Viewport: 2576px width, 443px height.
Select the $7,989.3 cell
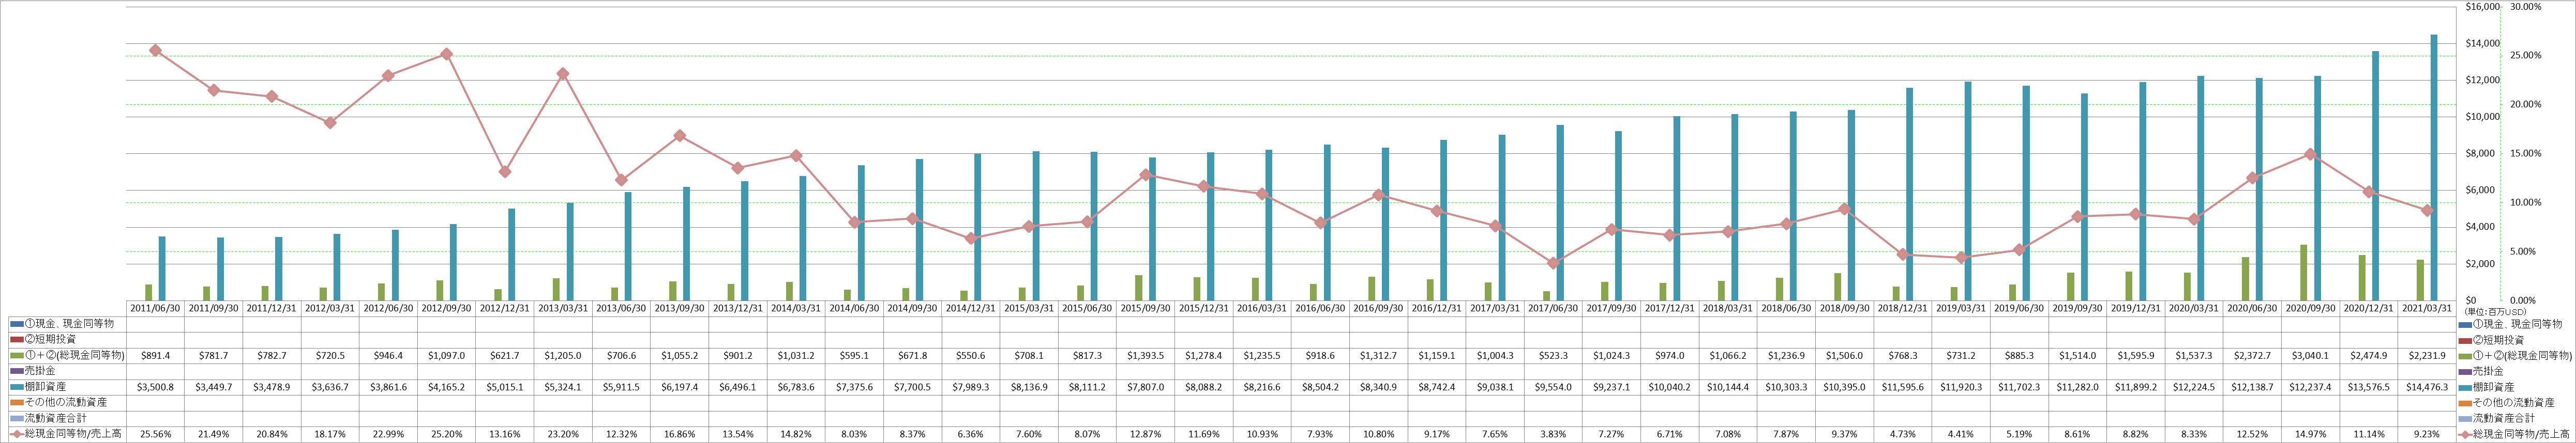tap(971, 386)
